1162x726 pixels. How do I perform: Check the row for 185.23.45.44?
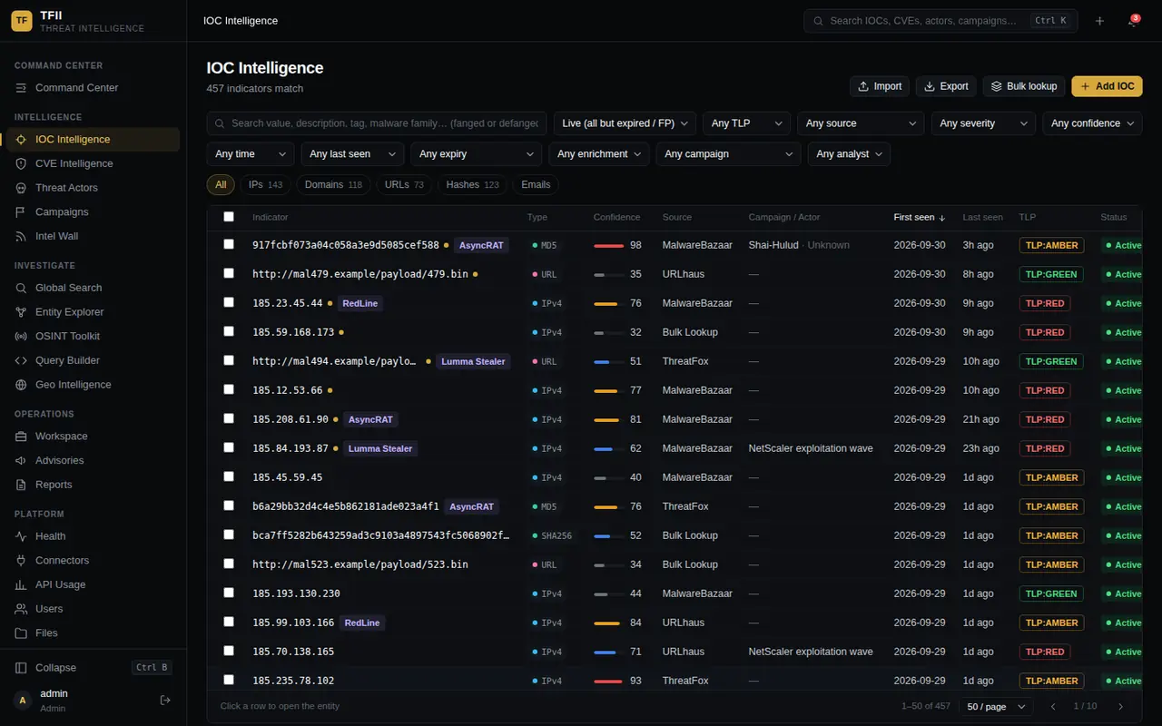click(229, 303)
